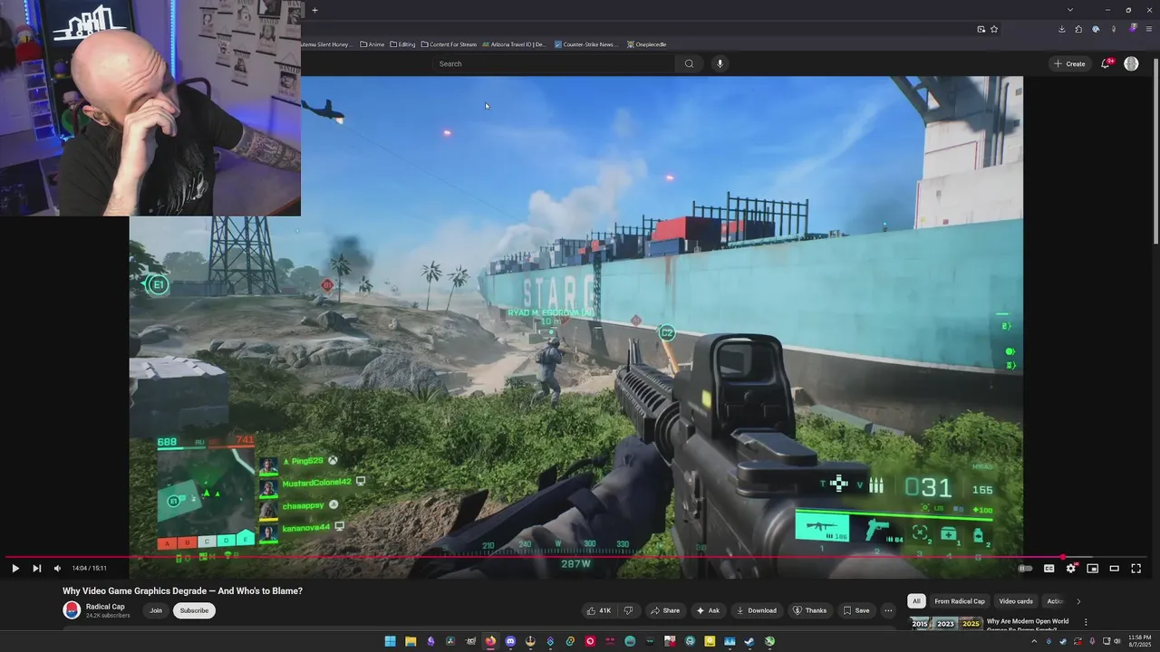Enter fullscreen mode

point(1136,569)
